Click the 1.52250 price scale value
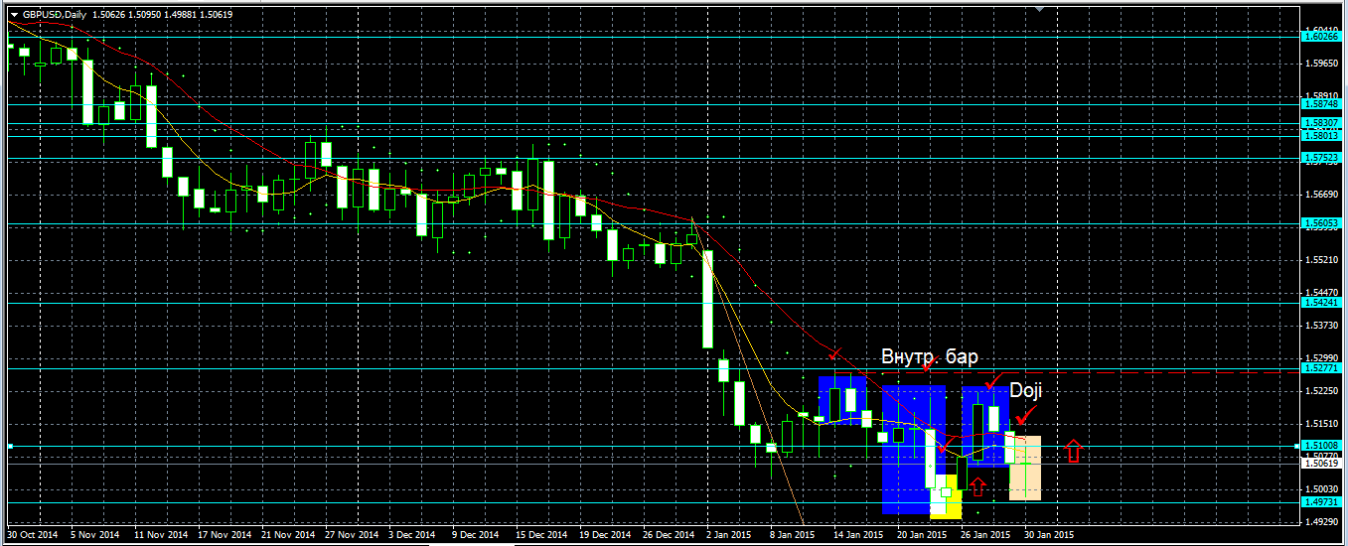The width and height of the screenshot is (1348, 546). [1322, 390]
